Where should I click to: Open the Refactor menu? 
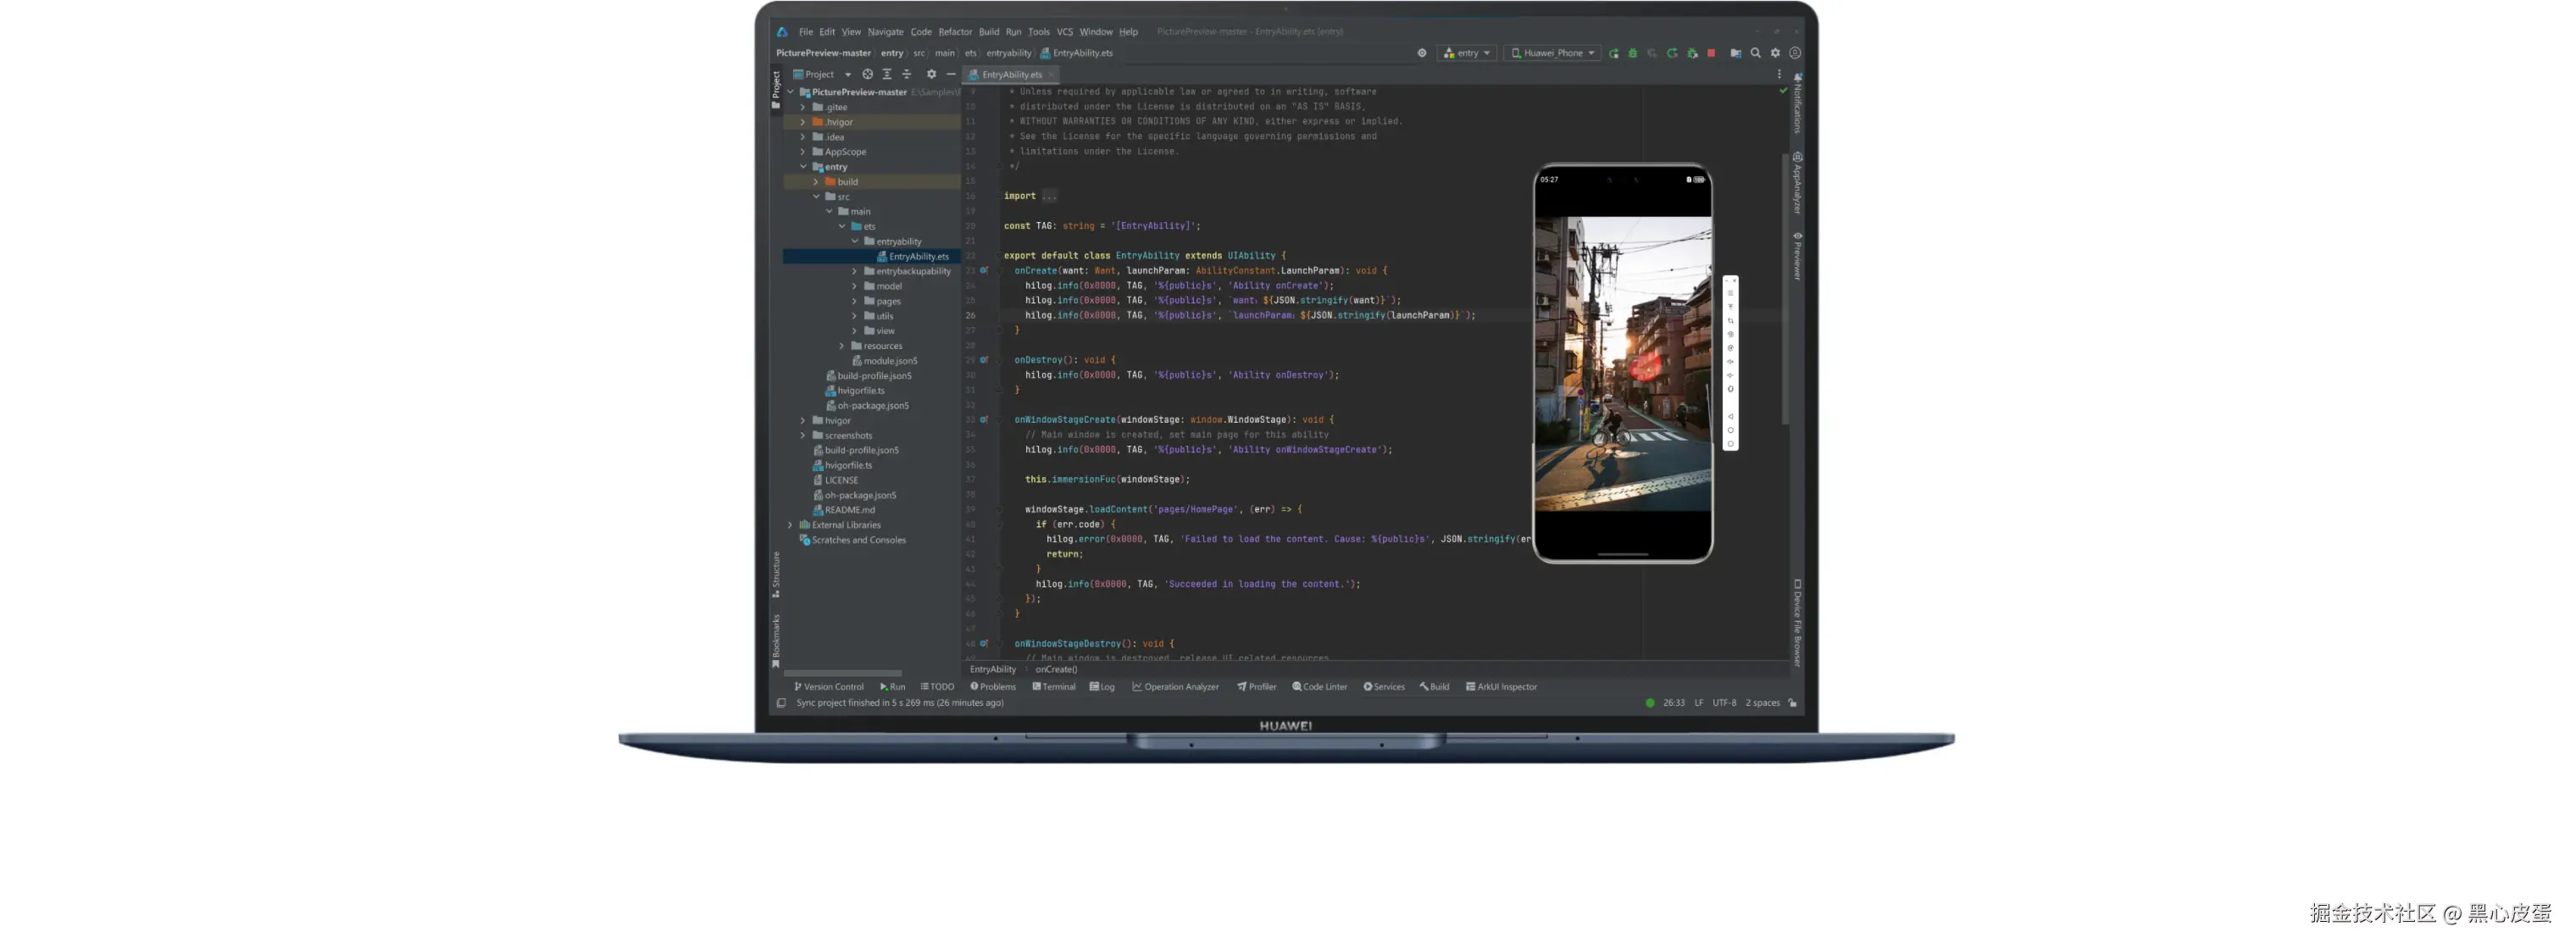(x=954, y=32)
